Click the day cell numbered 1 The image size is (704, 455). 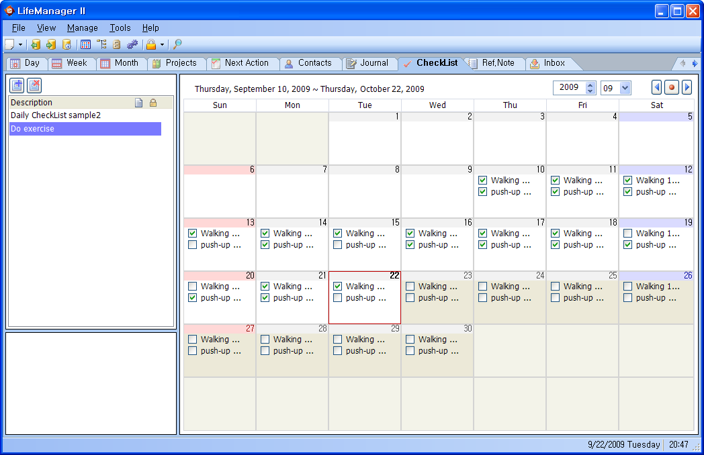tap(365, 139)
